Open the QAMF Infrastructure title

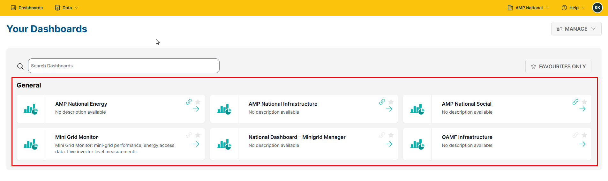click(x=467, y=137)
